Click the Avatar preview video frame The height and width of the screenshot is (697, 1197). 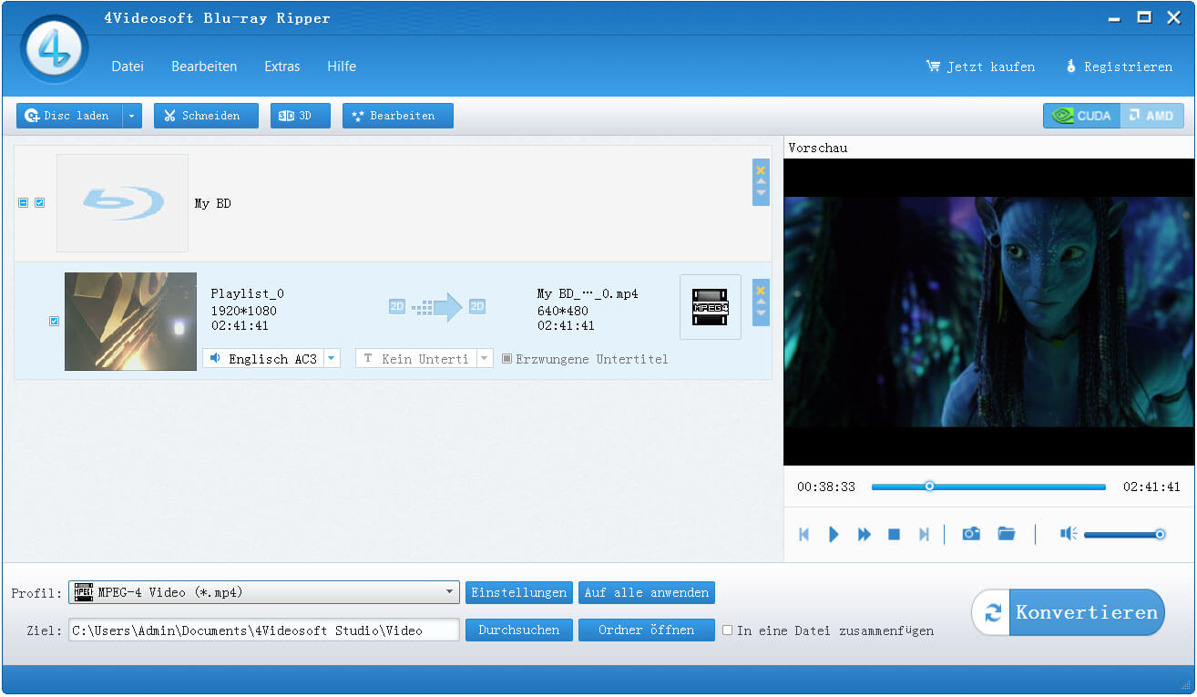[988, 313]
